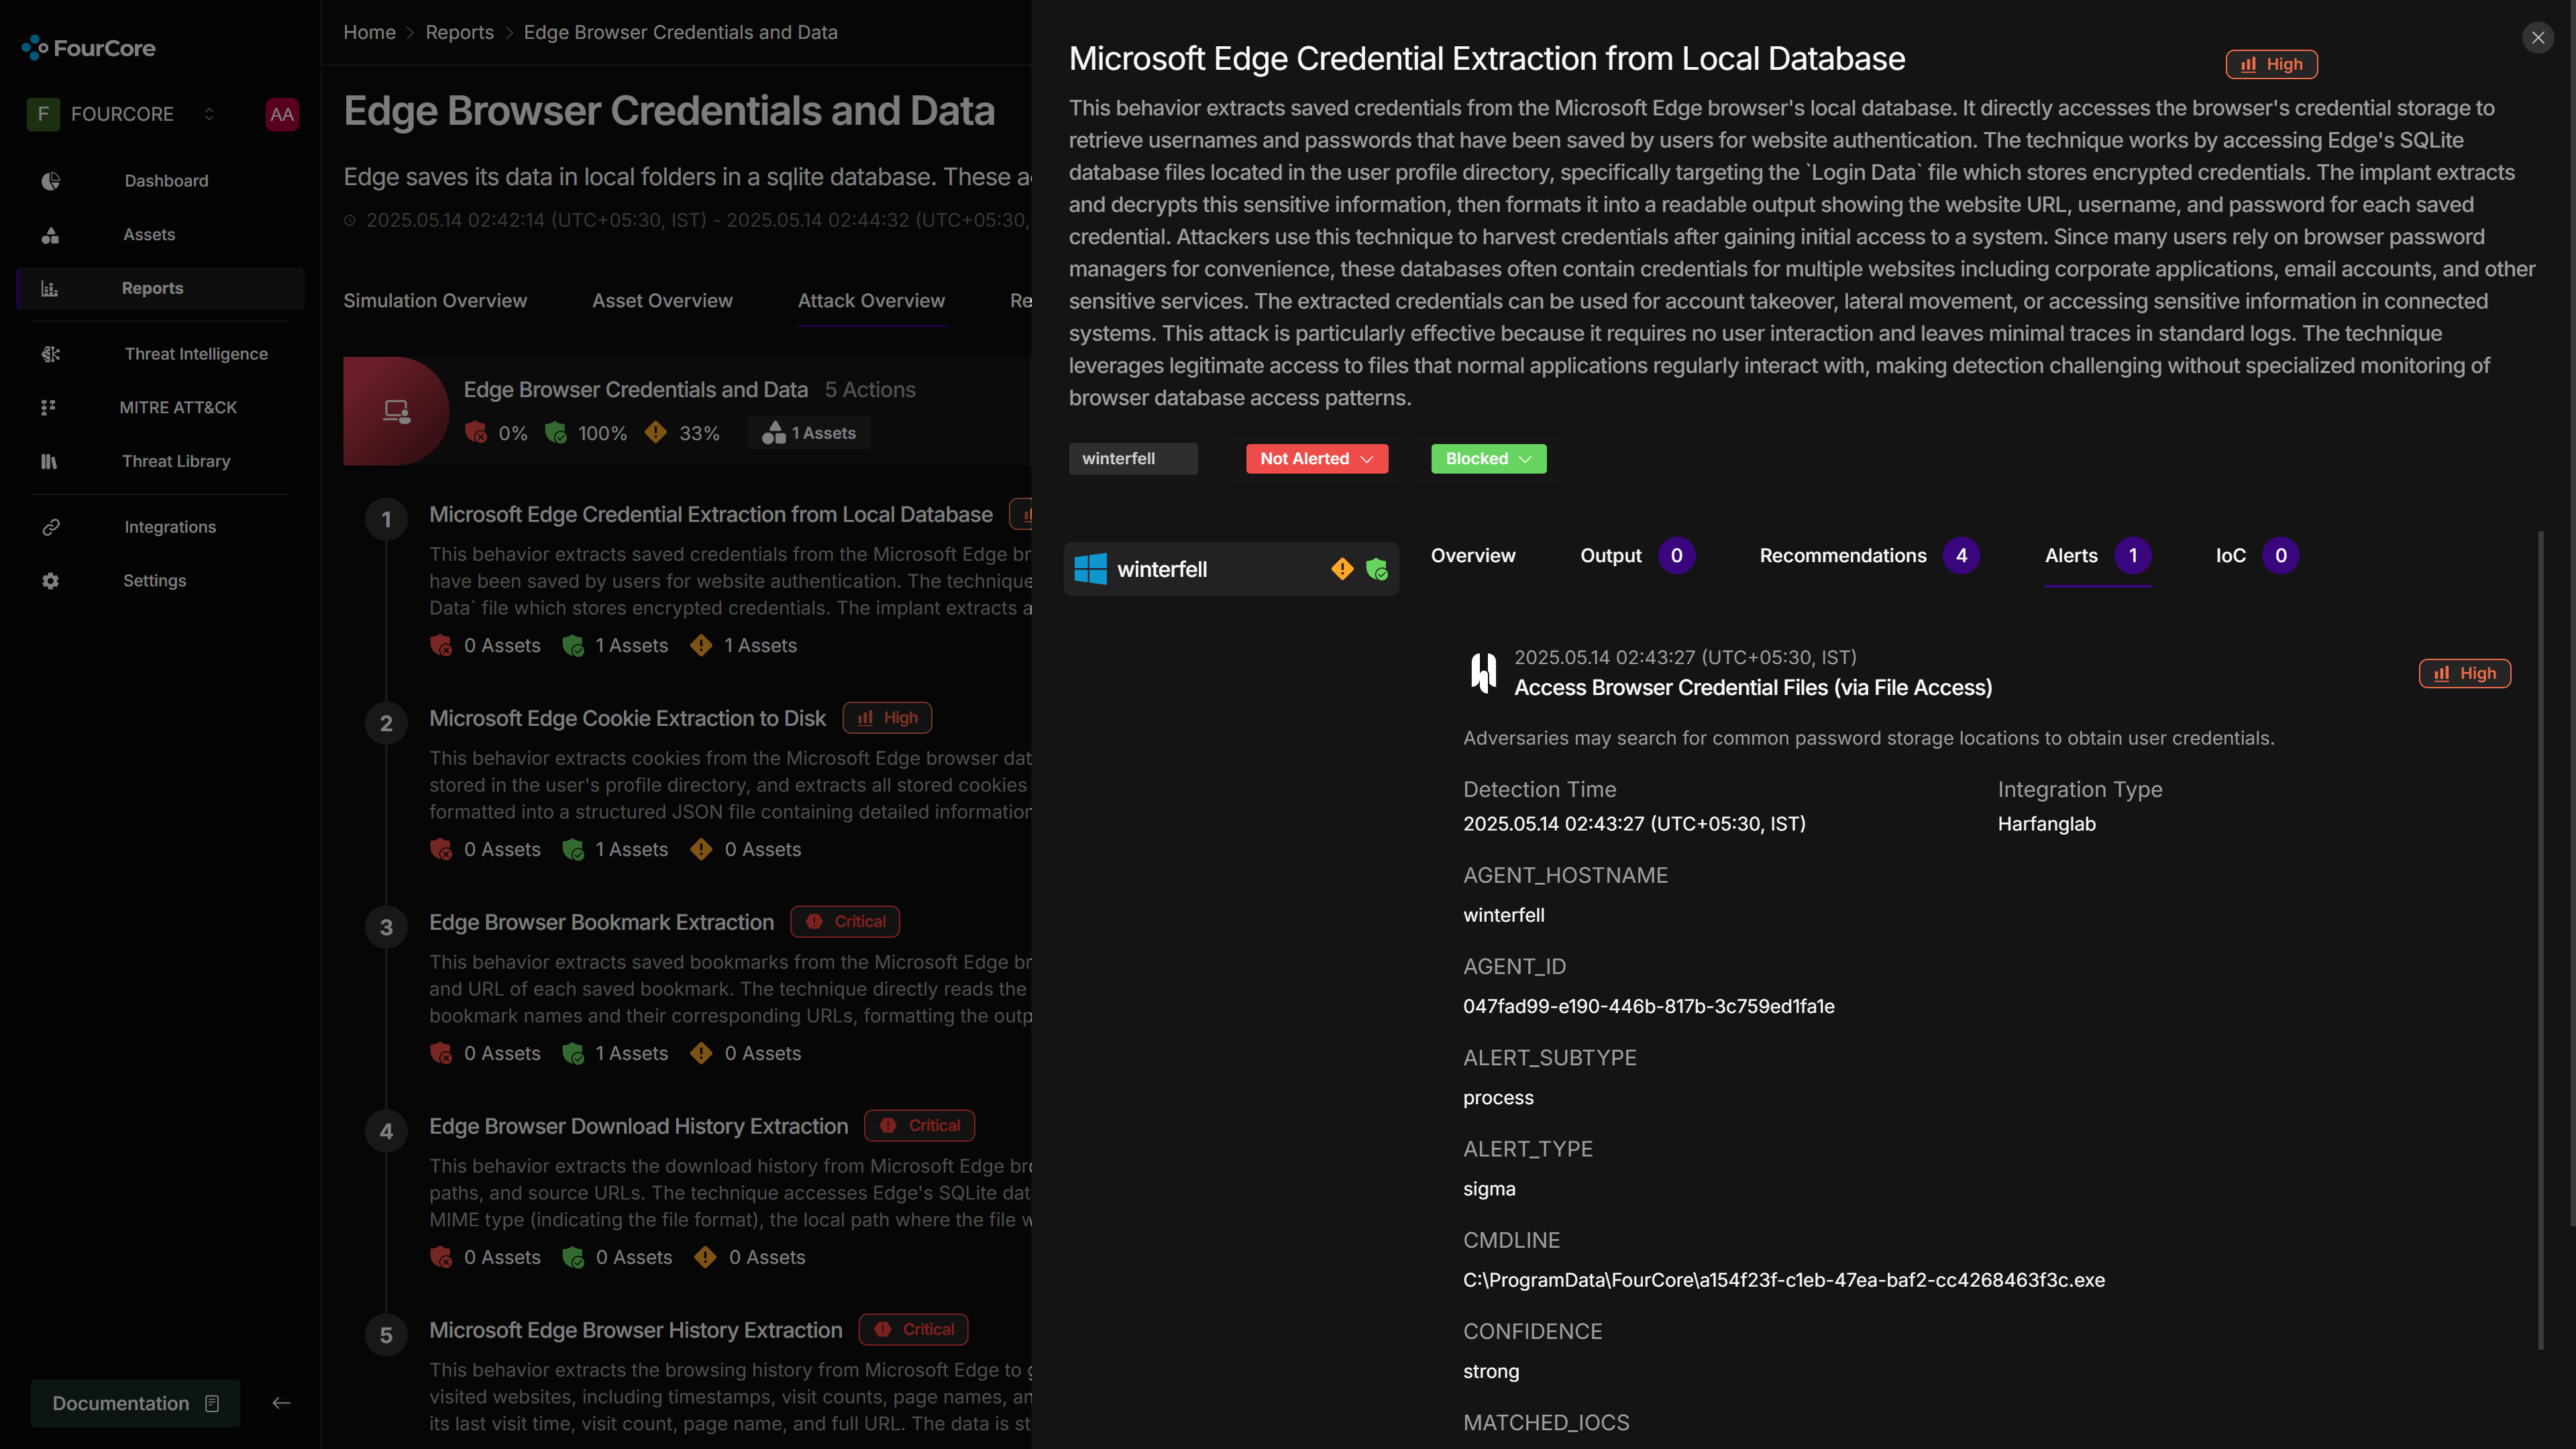2576x1449 pixels.
Task: Click the red shield 0% icon in summary
Action: pos(476,433)
